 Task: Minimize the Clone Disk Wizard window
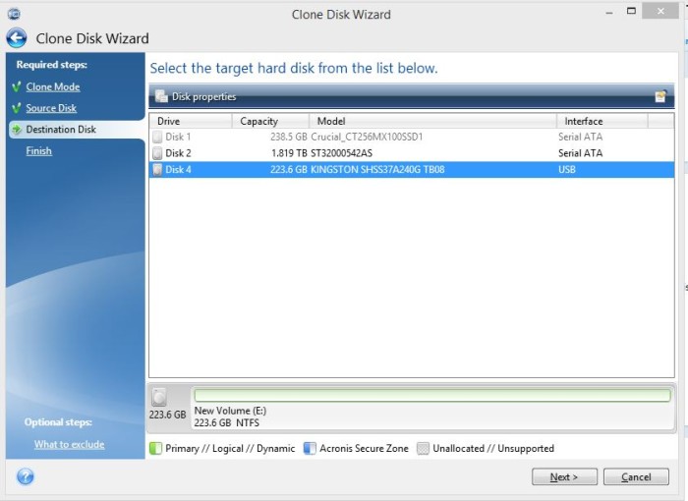609,13
